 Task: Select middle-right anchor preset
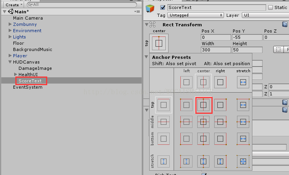pos(220,122)
